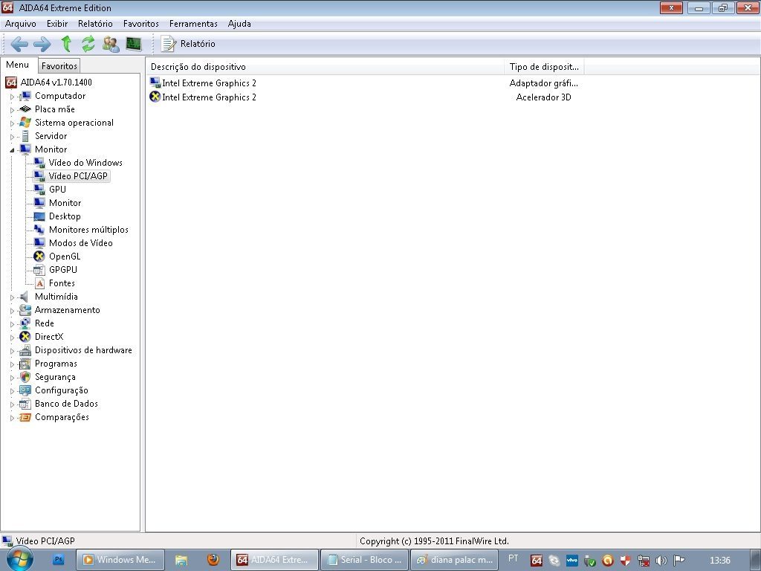Sort by Descrição do dispositivo column header
The height and width of the screenshot is (571, 761).
point(325,66)
